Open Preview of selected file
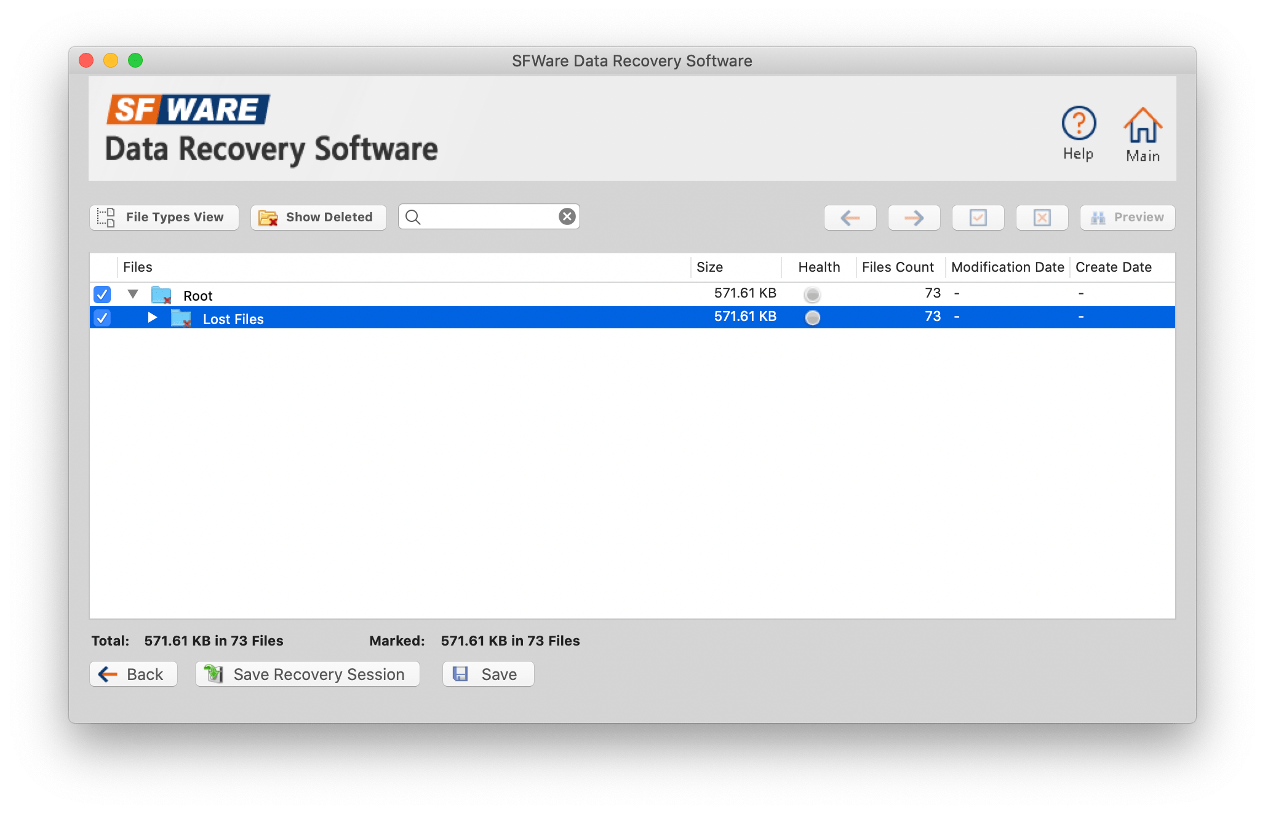Viewport: 1265px width, 814px height. coord(1128,218)
